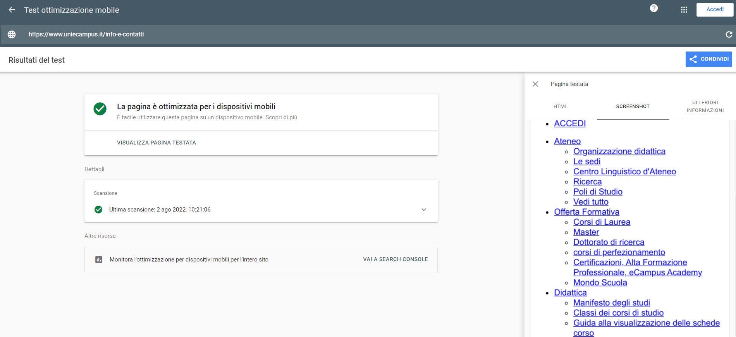Screen dimensions: 736x337
Task: Click the green check beside Ultima scansione
Action: [x=98, y=210]
